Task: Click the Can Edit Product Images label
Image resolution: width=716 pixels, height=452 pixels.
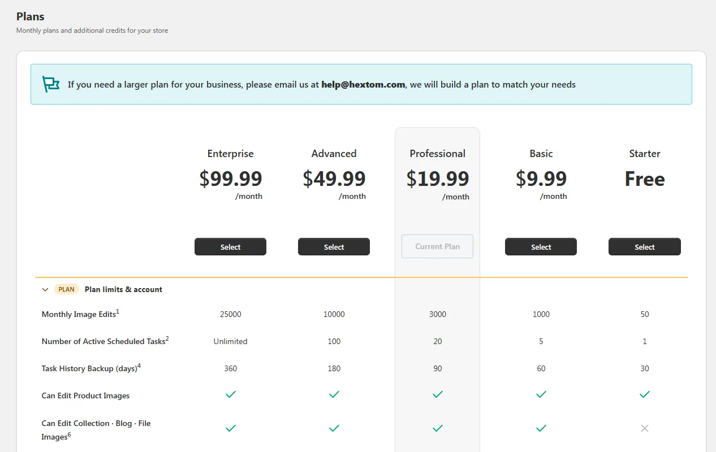Action: (x=85, y=395)
